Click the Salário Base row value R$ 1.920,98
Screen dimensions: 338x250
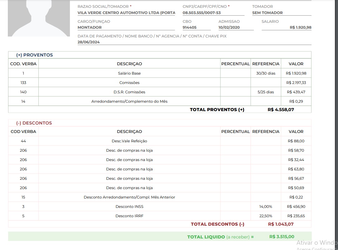click(x=296, y=73)
